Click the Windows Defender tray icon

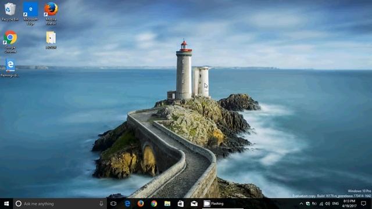click(307, 204)
